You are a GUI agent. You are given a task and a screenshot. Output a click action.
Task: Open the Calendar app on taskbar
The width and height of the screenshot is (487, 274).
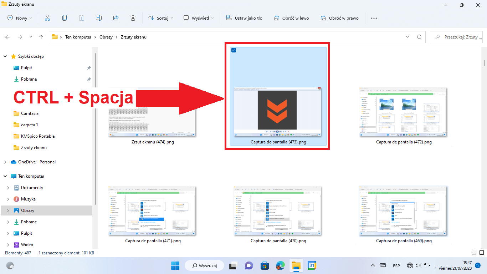[312, 265]
